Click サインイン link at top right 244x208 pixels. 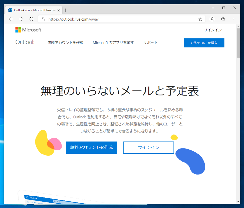(x=213, y=30)
